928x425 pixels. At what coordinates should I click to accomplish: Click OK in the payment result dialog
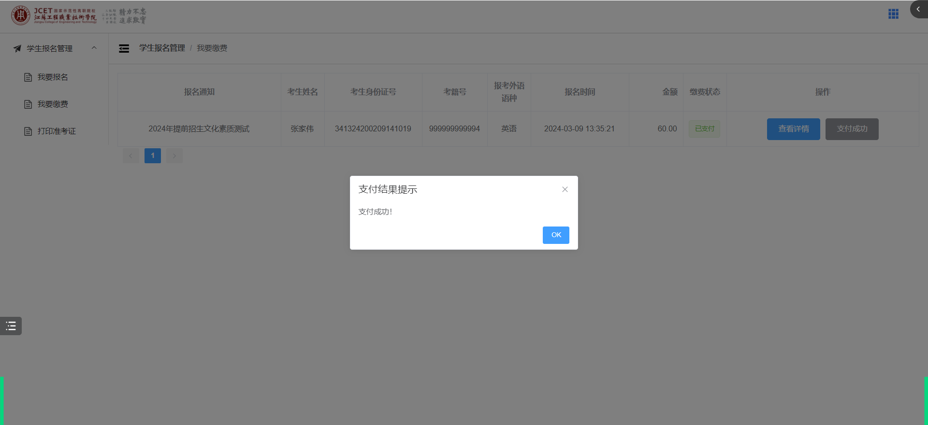[556, 235]
